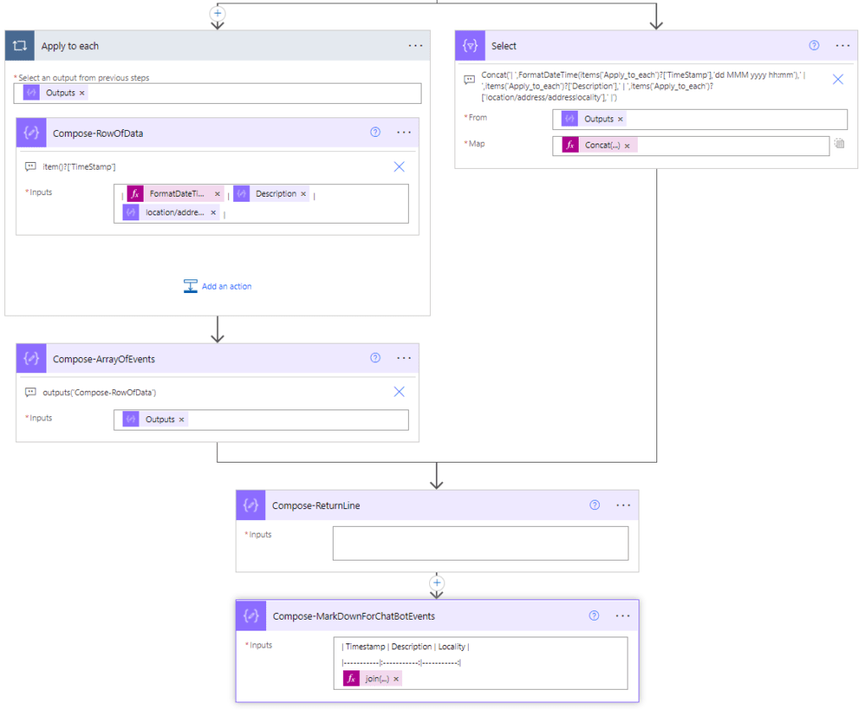865x710 pixels.
Task: Click help icon on Compose-RowOfData
Action: (376, 133)
